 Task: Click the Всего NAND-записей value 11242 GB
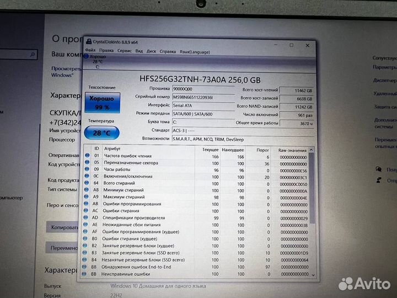(x=297, y=107)
